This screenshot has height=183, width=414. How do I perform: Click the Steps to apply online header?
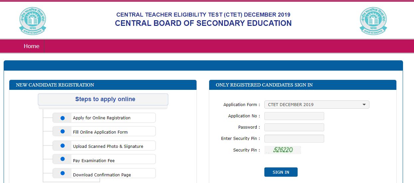click(105, 99)
